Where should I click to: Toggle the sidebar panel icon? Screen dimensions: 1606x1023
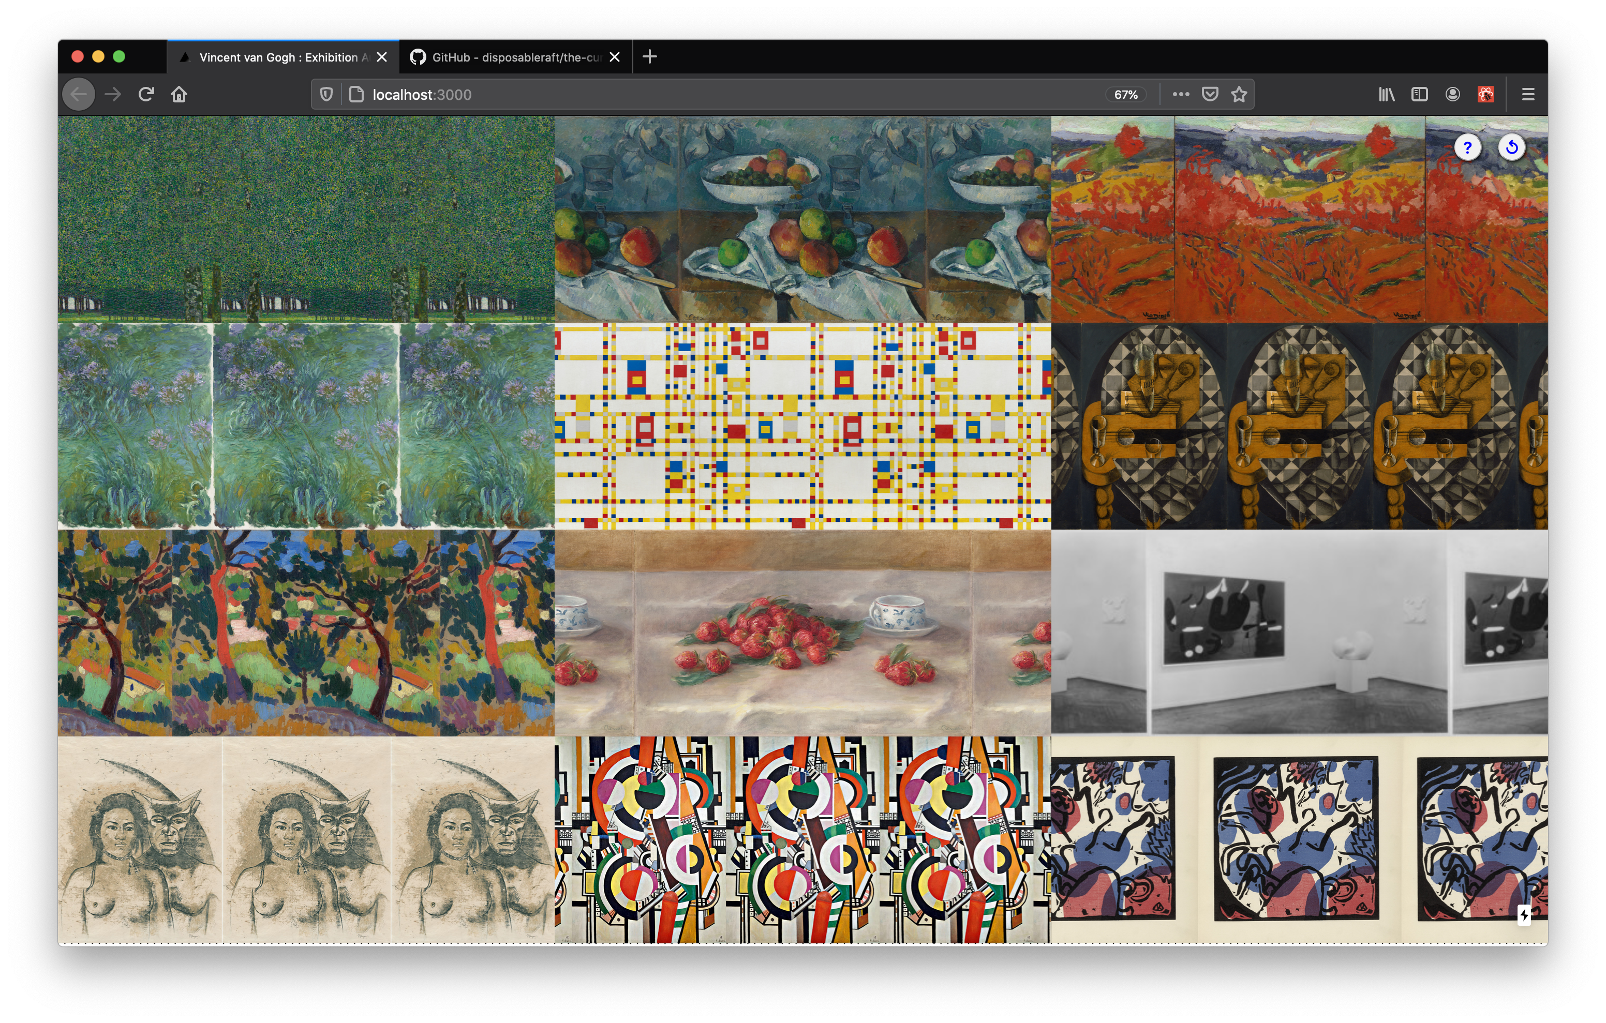click(x=1419, y=95)
